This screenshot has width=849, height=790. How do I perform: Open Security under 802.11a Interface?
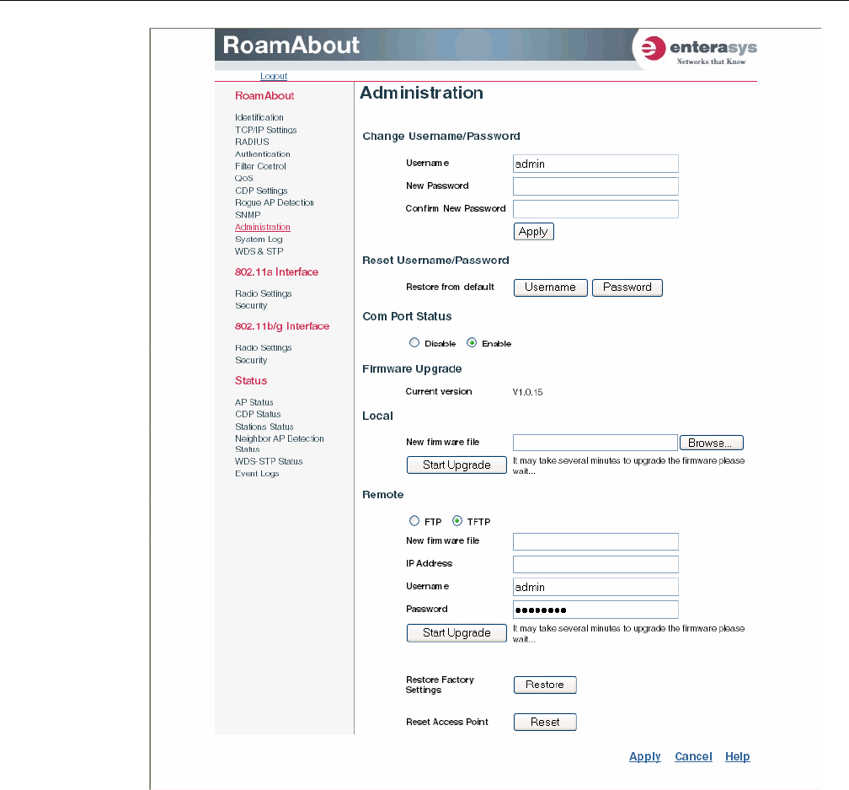[x=251, y=305]
